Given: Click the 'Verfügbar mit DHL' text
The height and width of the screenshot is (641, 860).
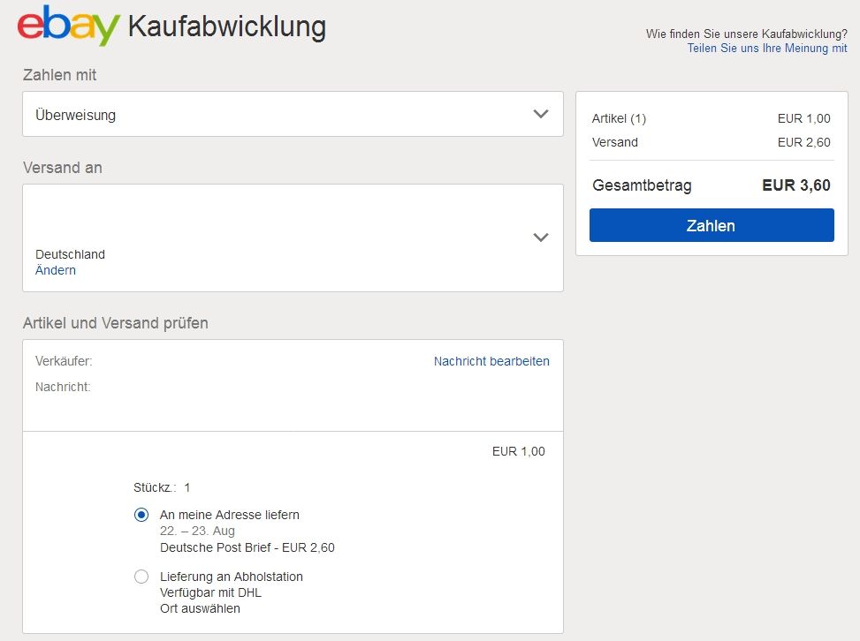Looking at the screenshot, I should pos(210,592).
